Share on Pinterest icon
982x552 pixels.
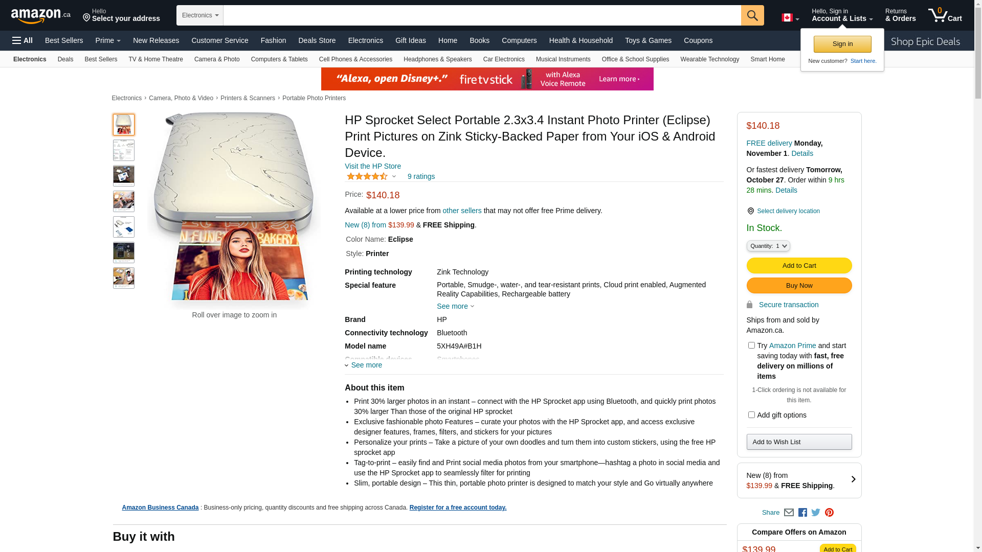[829, 512]
